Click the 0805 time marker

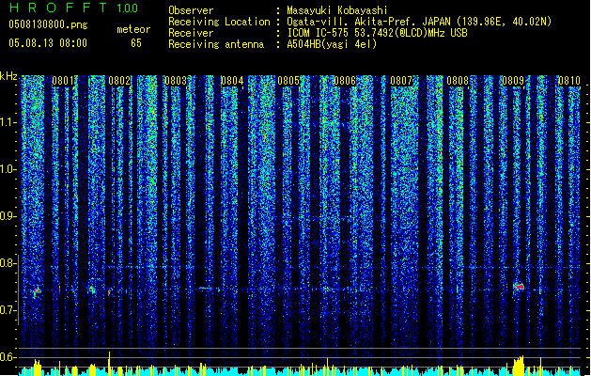288,81
